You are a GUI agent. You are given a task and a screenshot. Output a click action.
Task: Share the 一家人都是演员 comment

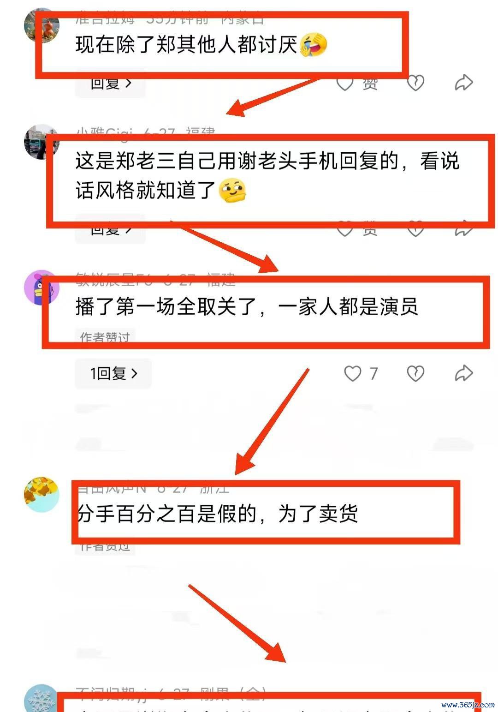463,373
